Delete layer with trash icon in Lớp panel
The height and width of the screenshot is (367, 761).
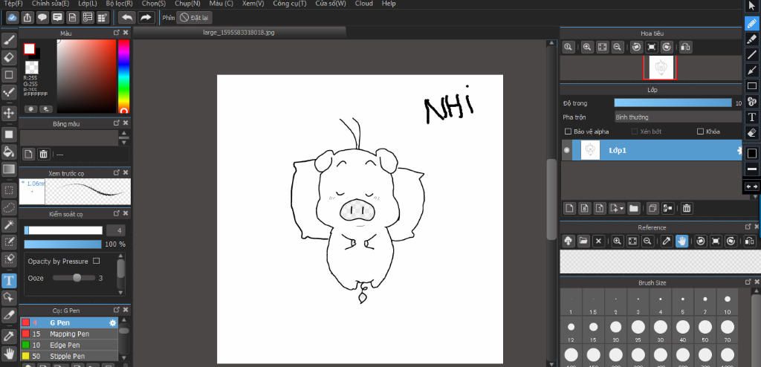click(x=686, y=209)
